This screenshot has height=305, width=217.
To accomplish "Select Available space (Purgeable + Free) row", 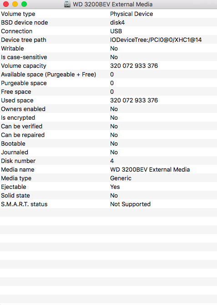I will click(108, 74).
